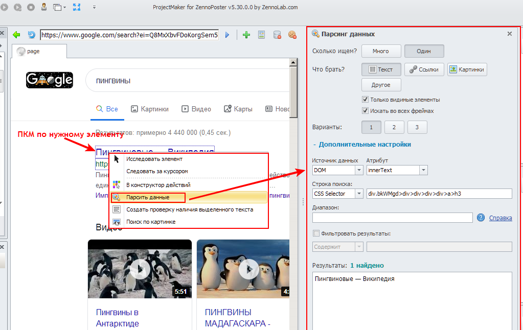Navigate to the URL with the blue go arrow
Screen dimensions: 523x330
click(227, 35)
